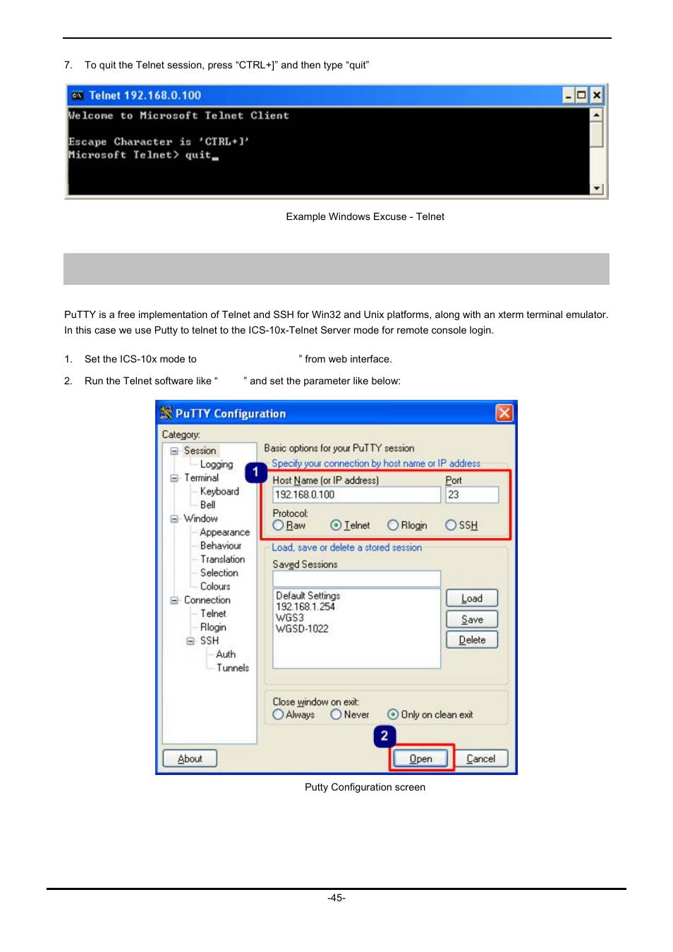The height and width of the screenshot is (952, 673).
Task: Select the WGSD-1022 saved session
Action: (302, 629)
